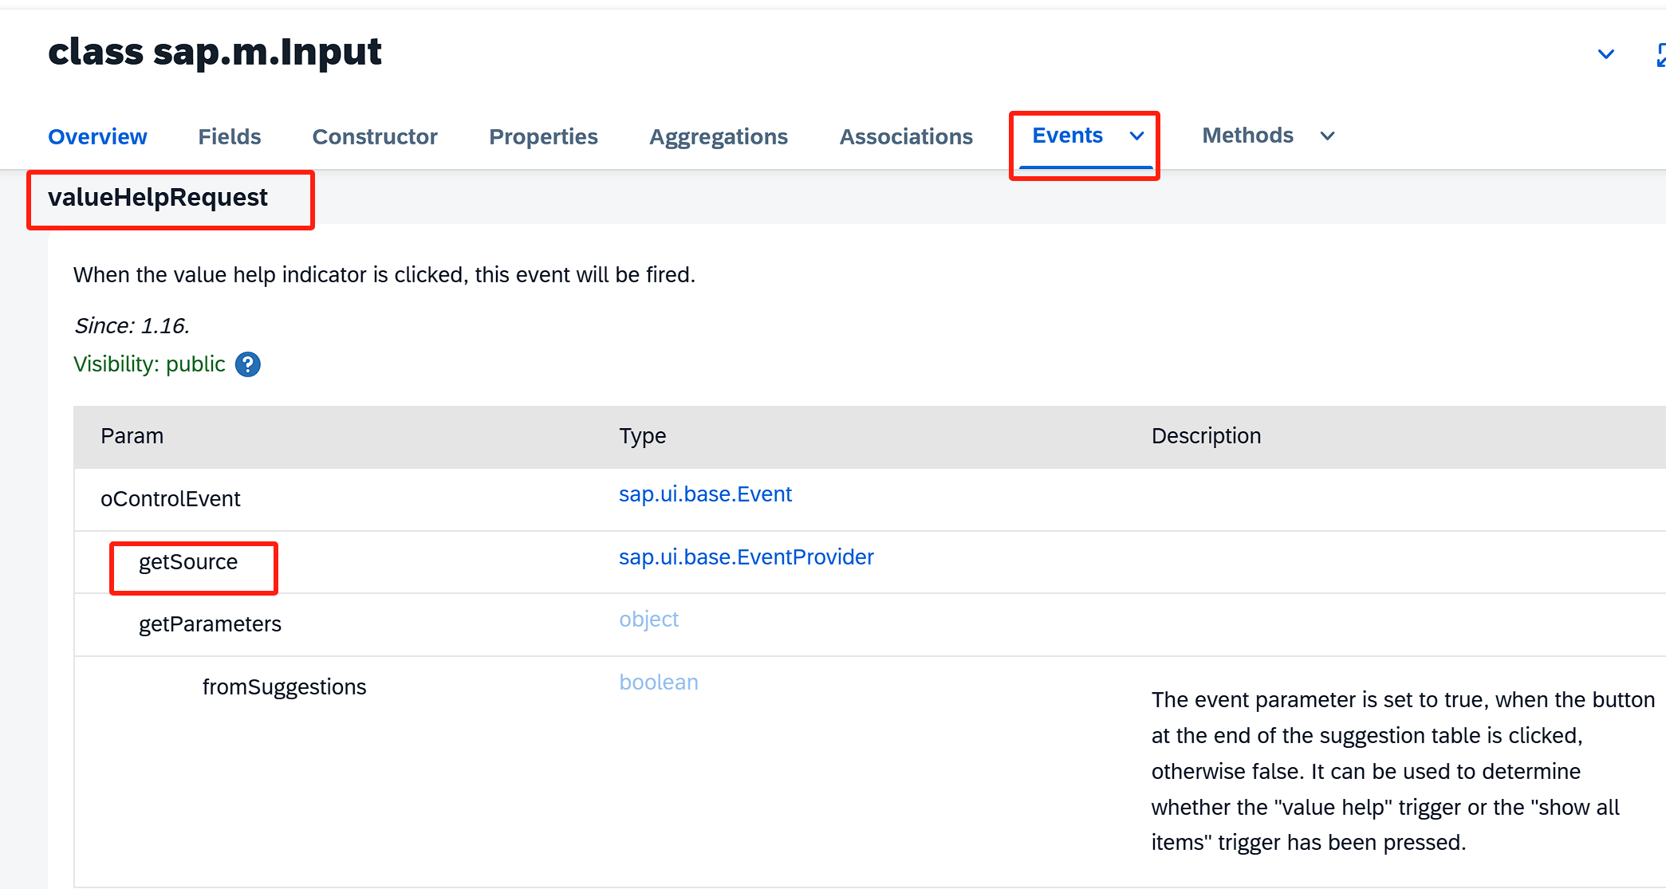The width and height of the screenshot is (1666, 889).
Task: Click the Events tab label
Action: (x=1067, y=136)
